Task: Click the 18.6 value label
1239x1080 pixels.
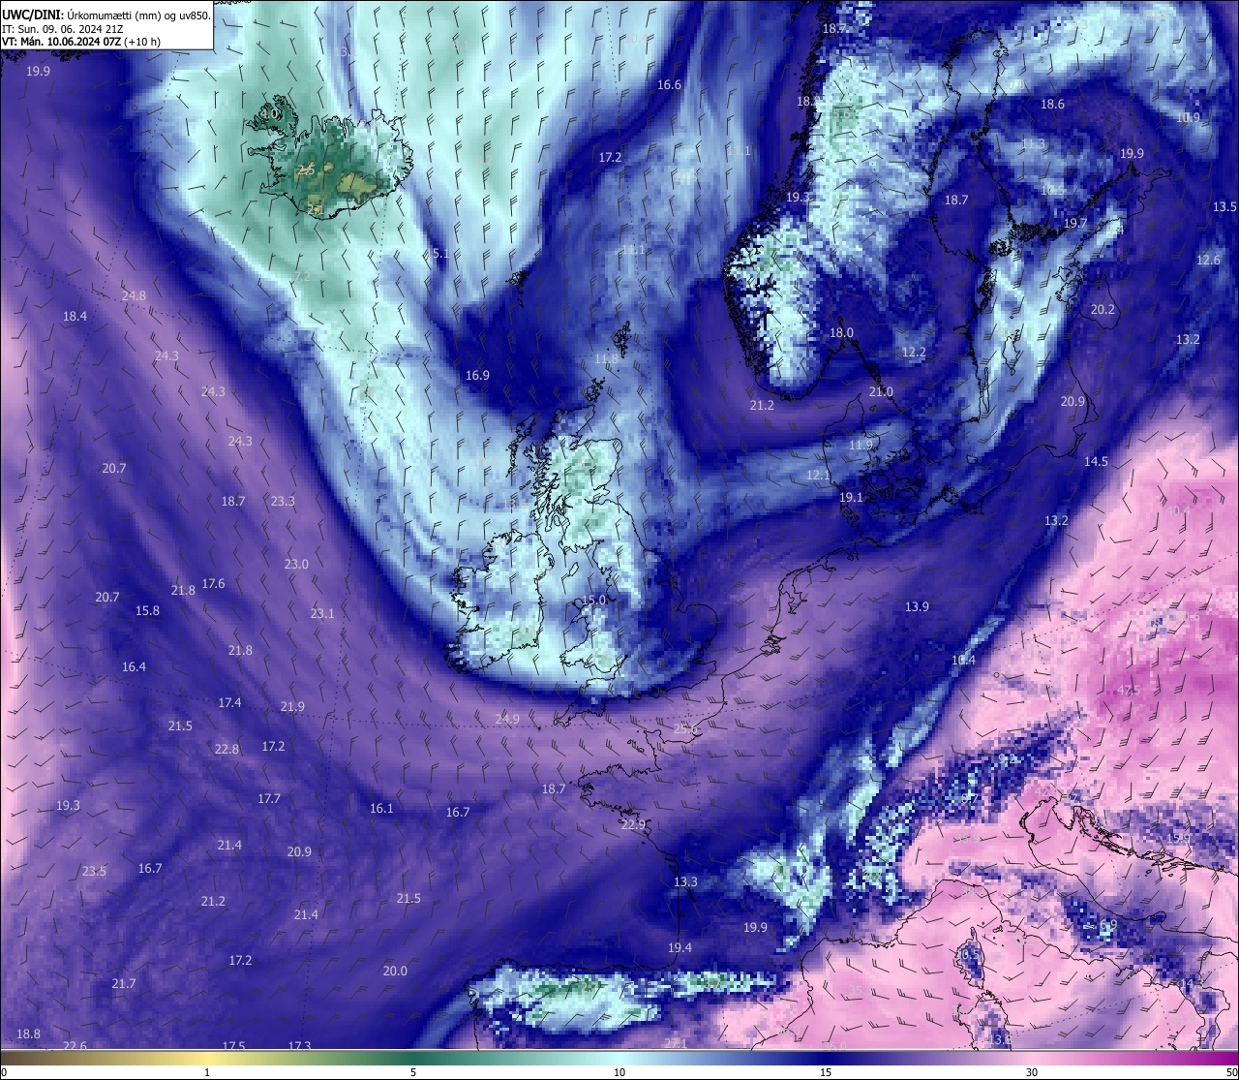Action: (1052, 105)
